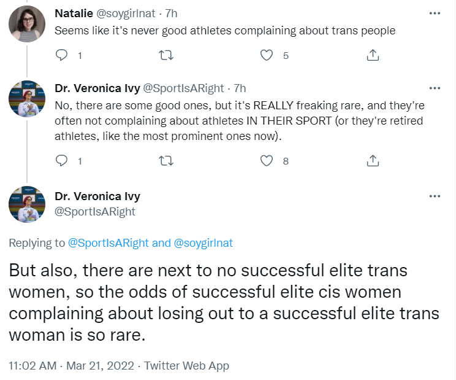
Task: Open more options on Natalie's tweet
Action: [435, 14]
